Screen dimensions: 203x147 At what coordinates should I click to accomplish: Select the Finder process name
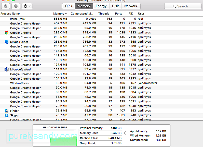(x=14, y=111)
